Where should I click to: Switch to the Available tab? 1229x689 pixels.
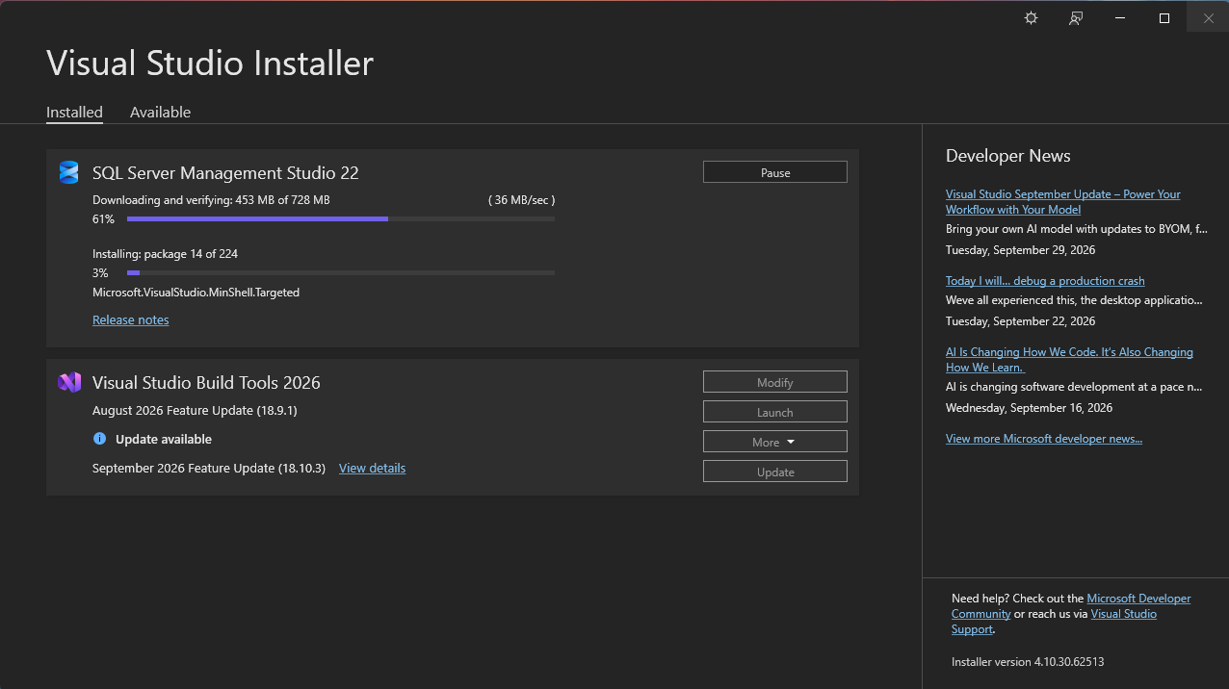(160, 112)
